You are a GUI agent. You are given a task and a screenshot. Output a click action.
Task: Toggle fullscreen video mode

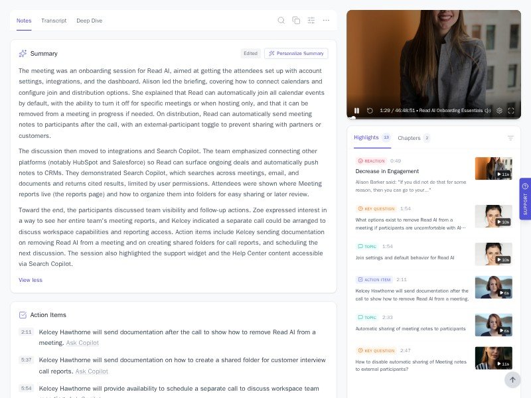click(x=511, y=111)
